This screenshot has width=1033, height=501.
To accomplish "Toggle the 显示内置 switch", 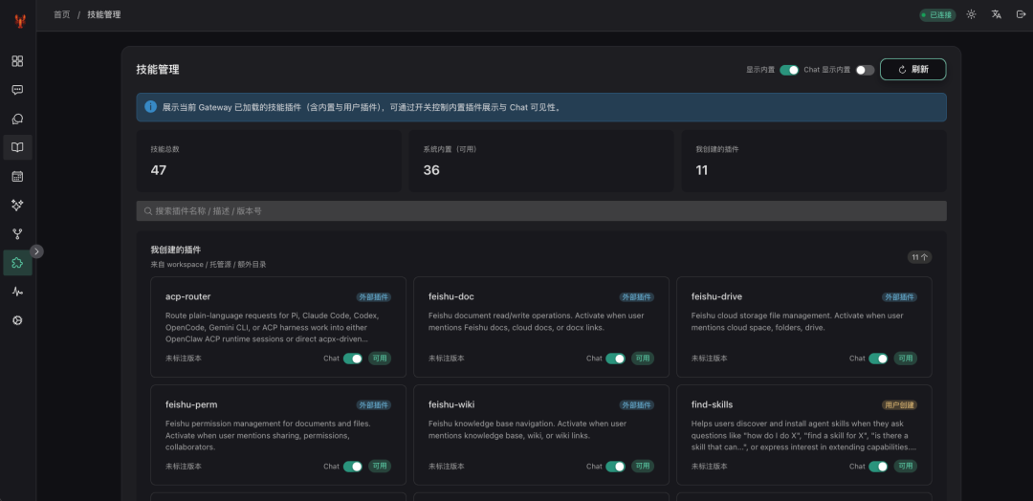I will pyautogui.click(x=789, y=70).
